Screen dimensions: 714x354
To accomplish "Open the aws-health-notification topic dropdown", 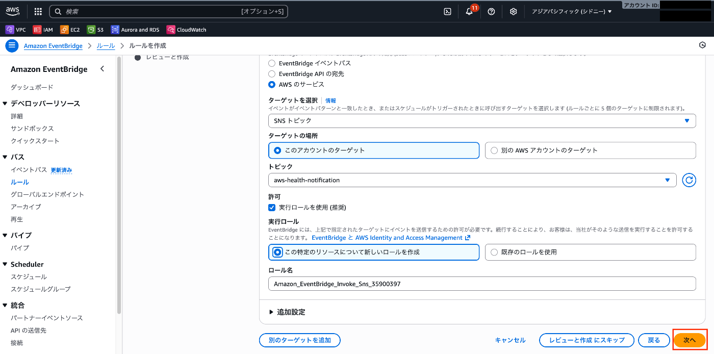I will click(472, 180).
